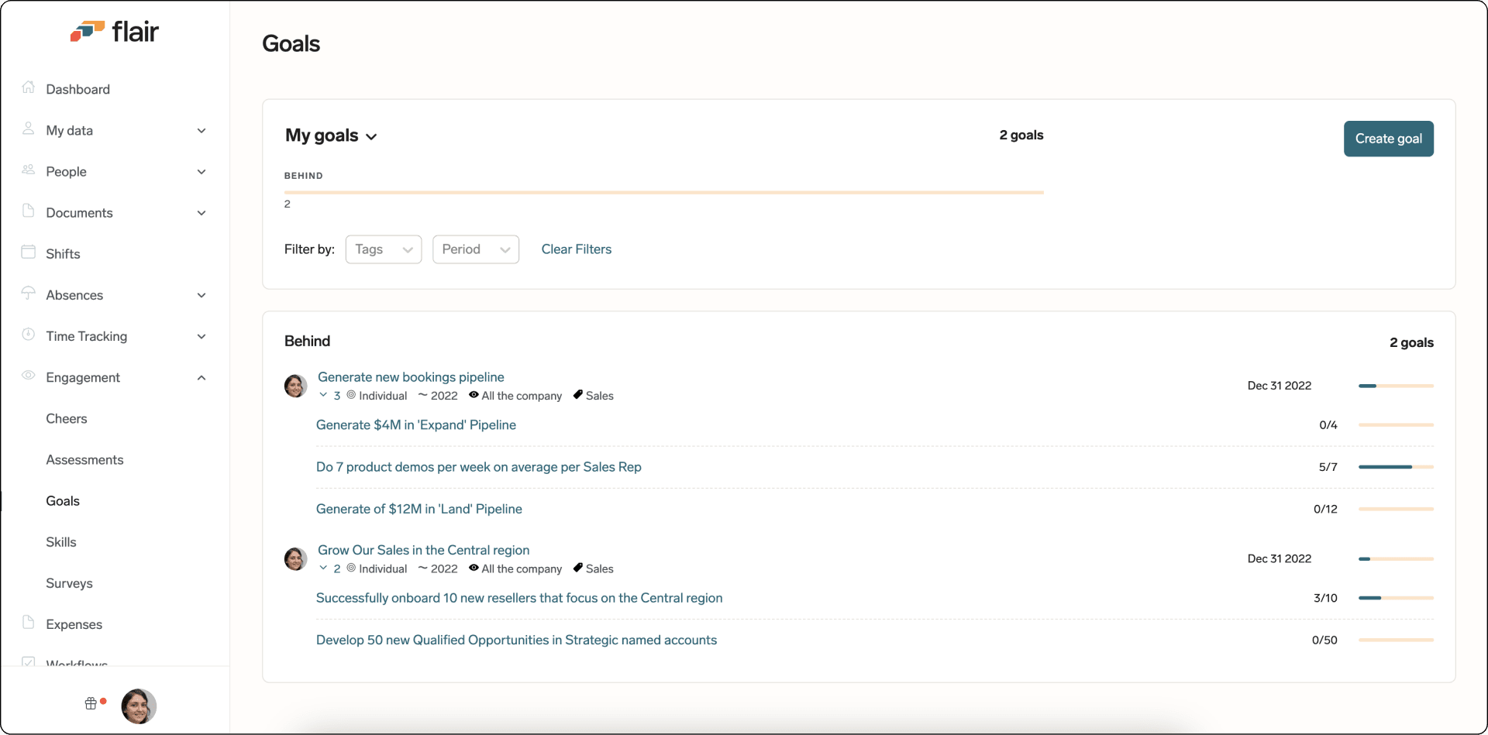This screenshot has width=1488, height=735.
Task: Open the Period filter dropdown
Action: (476, 249)
